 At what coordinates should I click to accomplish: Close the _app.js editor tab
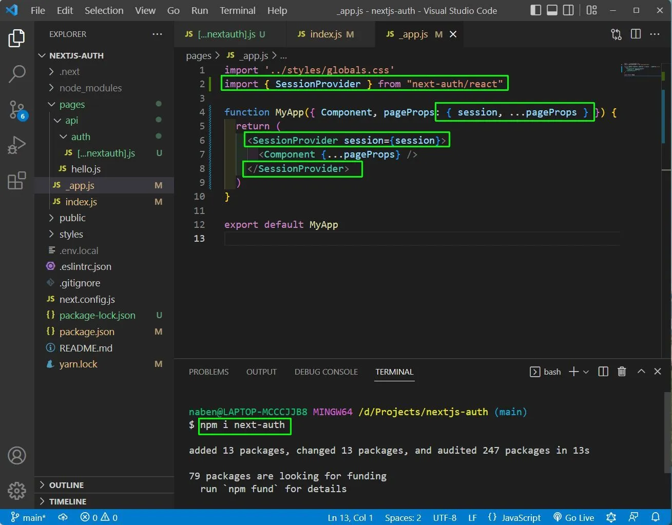click(453, 34)
